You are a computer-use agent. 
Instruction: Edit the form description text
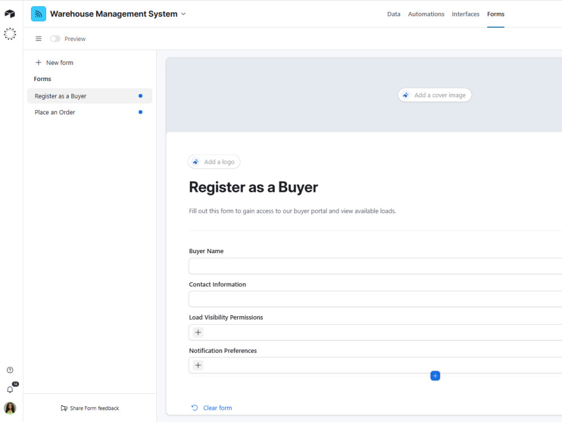(x=292, y=211)
